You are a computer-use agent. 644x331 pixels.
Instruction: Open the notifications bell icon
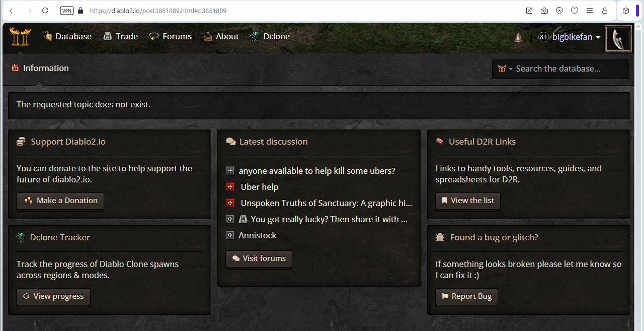point(518,37)
